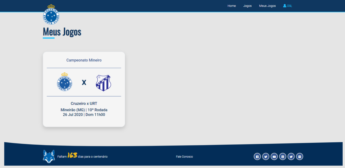
Task: Open the LinkedIn social icon
Action: pos(283,157)
